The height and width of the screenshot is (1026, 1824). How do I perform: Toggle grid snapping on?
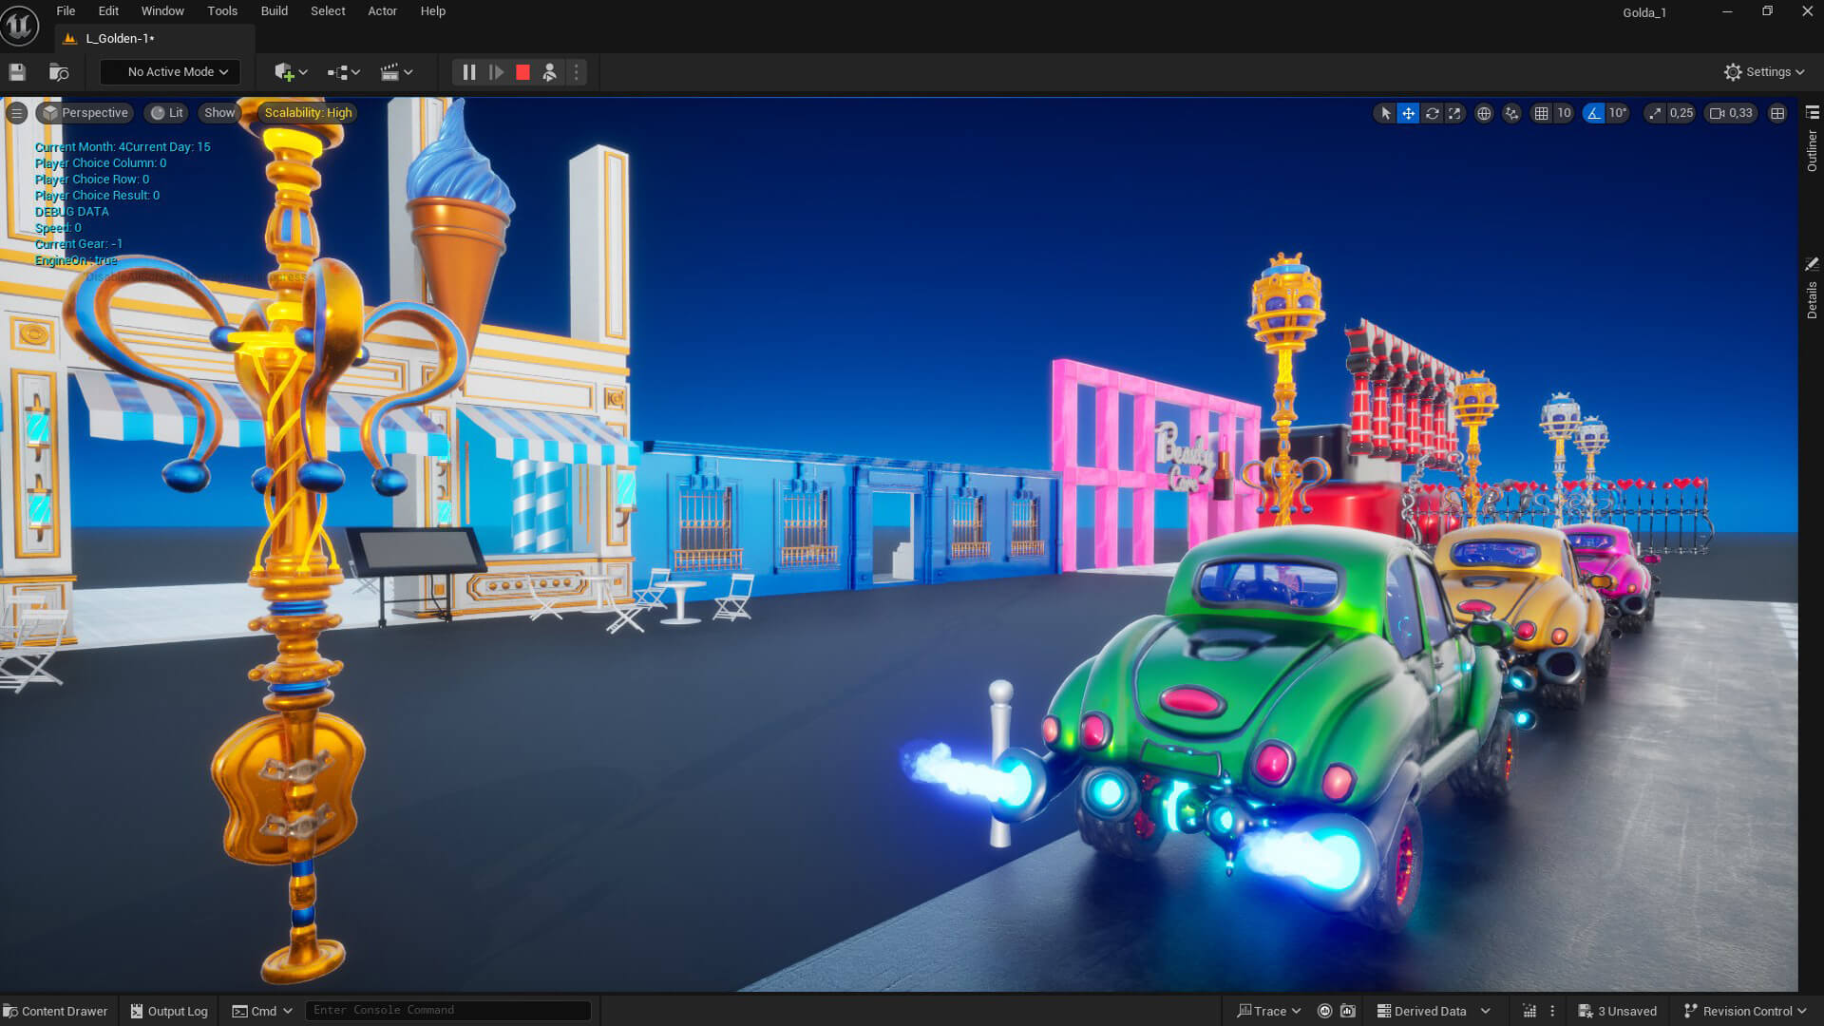1542,113
